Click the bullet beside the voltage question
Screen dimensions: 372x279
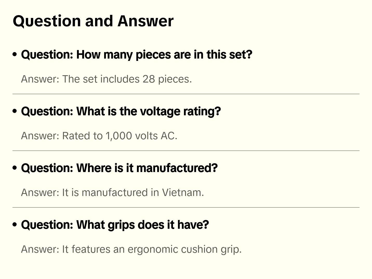click(15, 111)
